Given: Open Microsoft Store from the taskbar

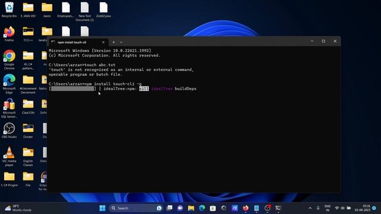Looking at the screenshot, I should coord(213,208).
